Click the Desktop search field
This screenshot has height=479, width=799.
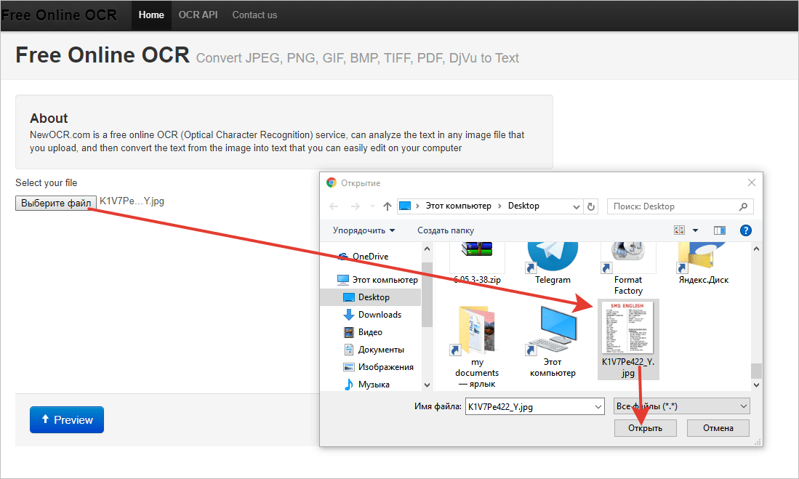point(672,206)
